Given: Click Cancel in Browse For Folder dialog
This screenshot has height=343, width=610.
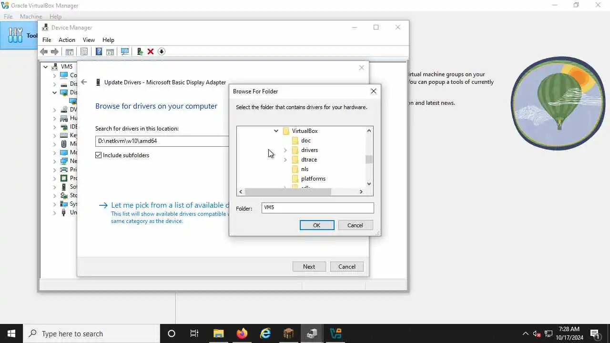Looking at the screenshot, I should point(355,225).
